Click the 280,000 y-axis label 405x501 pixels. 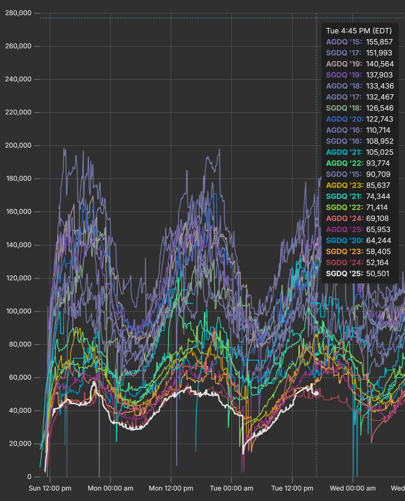pos(18,13)
